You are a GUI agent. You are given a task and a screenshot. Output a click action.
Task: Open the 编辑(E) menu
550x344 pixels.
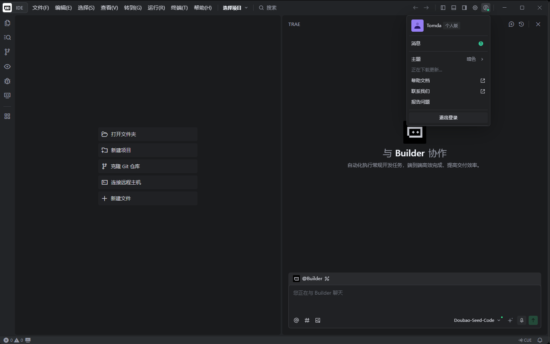click(63, 8)
